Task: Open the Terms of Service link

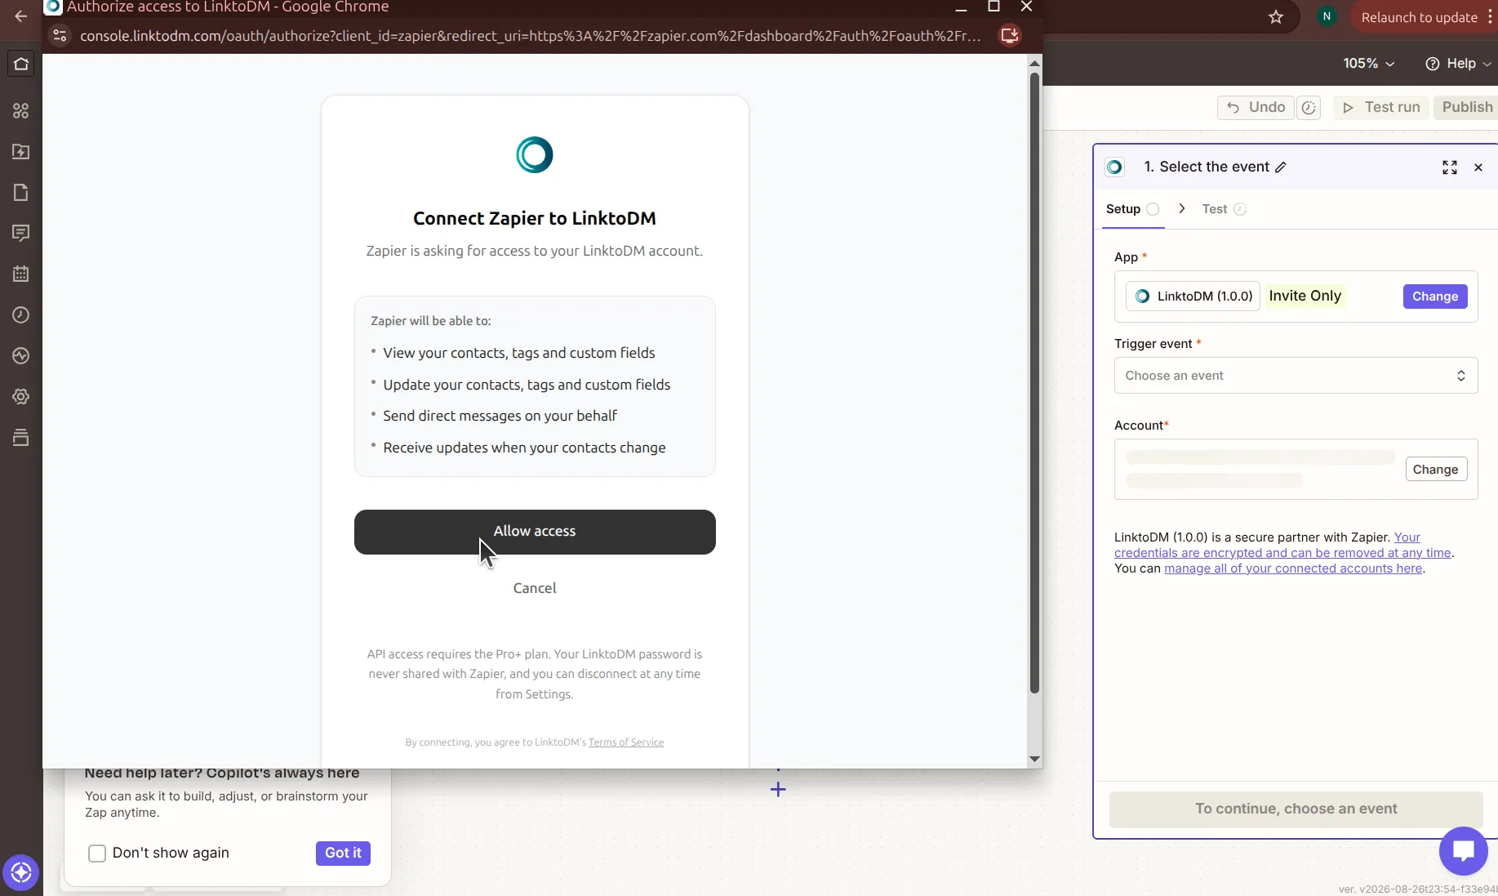Action: tap(626, 742)
